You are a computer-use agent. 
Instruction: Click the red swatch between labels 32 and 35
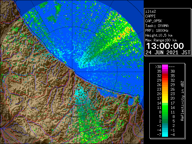coord(165,76)
